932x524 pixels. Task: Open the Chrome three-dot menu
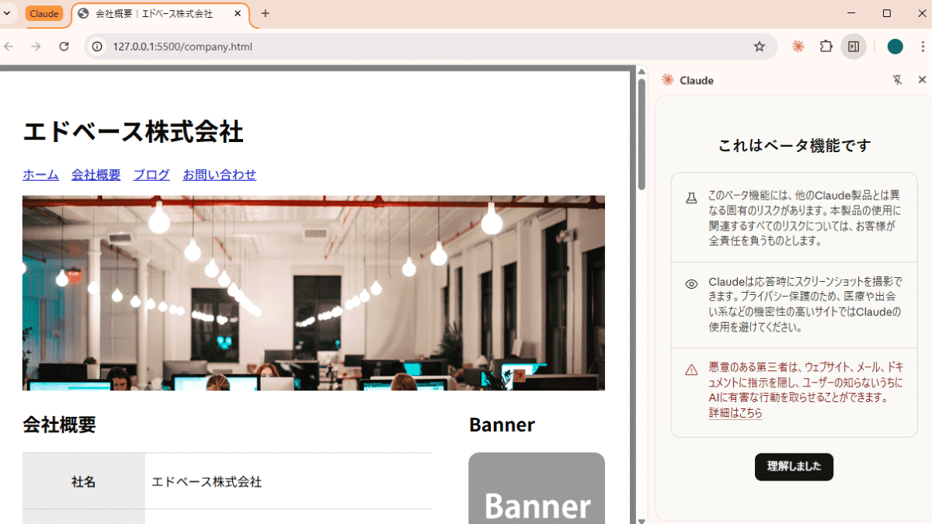923,47
